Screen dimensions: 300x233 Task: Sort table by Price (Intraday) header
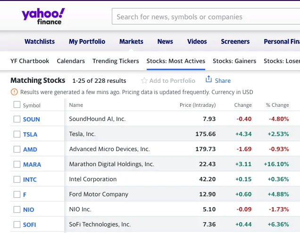[x=198, y=105]
